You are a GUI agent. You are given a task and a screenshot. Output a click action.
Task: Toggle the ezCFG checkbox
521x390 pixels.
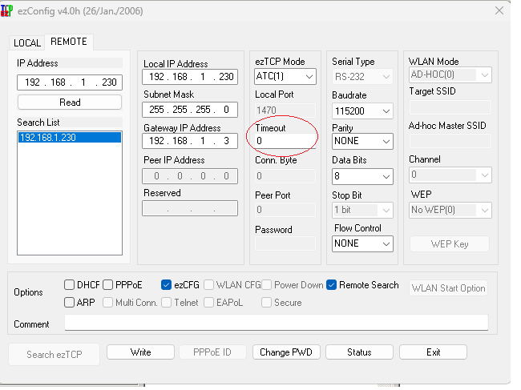coord(166,285)
